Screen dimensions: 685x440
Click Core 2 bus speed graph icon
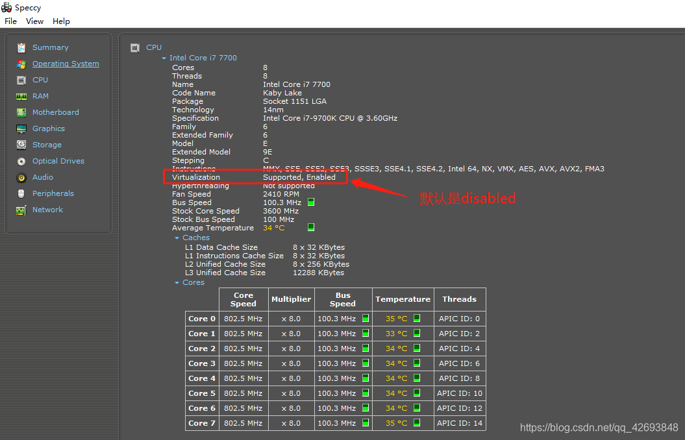coord(365,348)
